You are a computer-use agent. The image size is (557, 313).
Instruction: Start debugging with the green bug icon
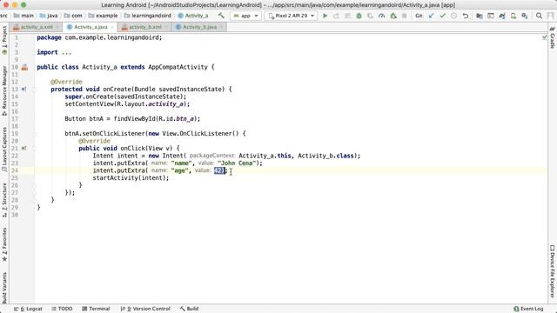click(359, 16)
